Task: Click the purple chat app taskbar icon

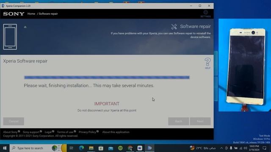Action: coord(140,148)
